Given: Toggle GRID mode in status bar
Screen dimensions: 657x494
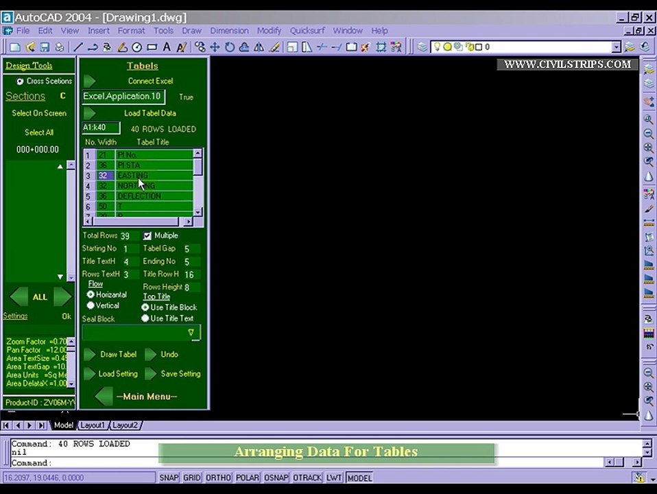Looking at the screenshot, I should [192, 478].
